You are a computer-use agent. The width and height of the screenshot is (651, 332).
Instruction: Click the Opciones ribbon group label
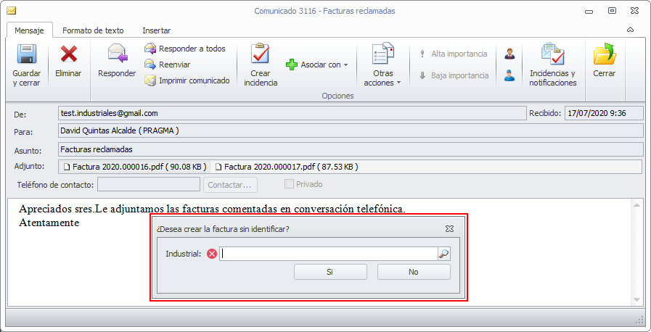(x=337, y=96)
